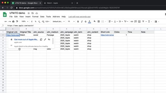Open the font family dropdown
Viewport: 166px width, 93px height.
tap(59, 21)
